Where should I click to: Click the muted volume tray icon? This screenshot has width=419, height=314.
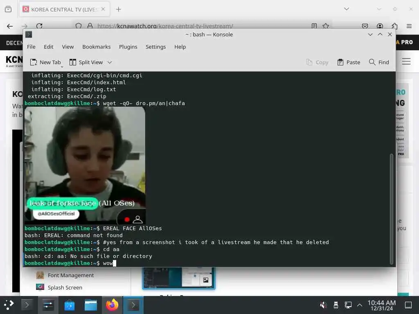pyautogui.click(x=323, y=305)
